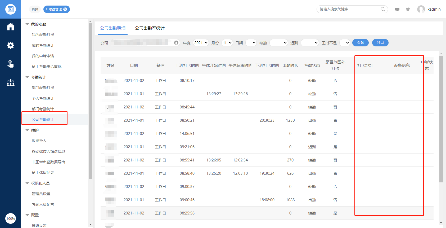446x228 pixels.
Task: Open the organization chart icon in the sidebar
Action: (11, 82)
